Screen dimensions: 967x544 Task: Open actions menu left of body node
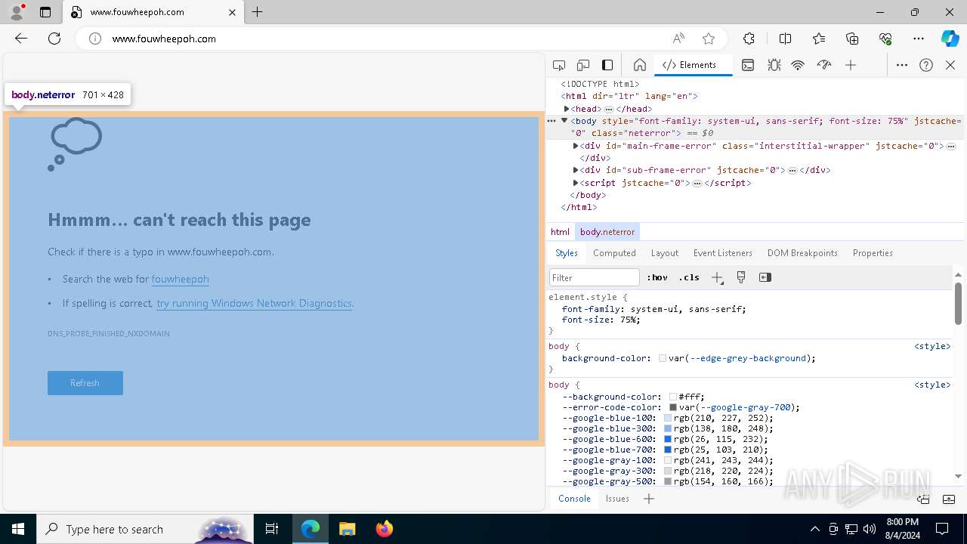pos(551,121)
